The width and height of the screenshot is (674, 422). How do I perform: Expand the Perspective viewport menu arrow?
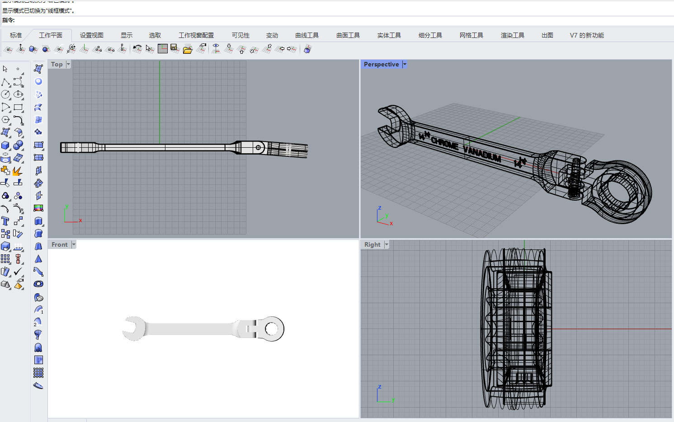pos(405,64)
